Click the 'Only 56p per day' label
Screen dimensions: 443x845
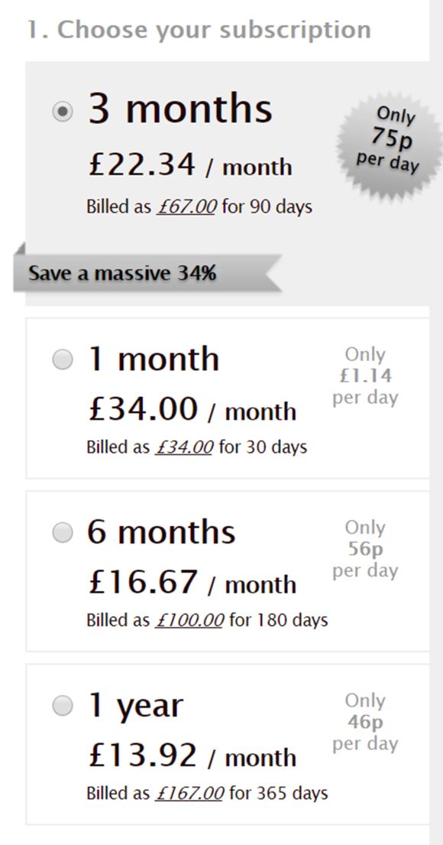[366, 549]
